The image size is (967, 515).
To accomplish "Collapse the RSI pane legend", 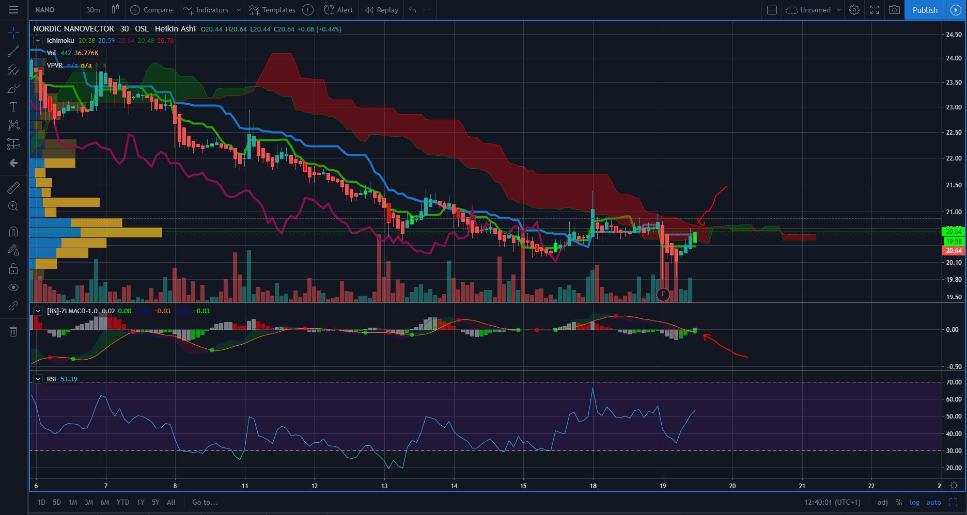I will click(38, 379).
